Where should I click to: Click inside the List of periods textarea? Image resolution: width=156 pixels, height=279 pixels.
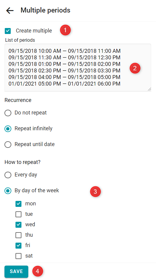tap(78, 68)
